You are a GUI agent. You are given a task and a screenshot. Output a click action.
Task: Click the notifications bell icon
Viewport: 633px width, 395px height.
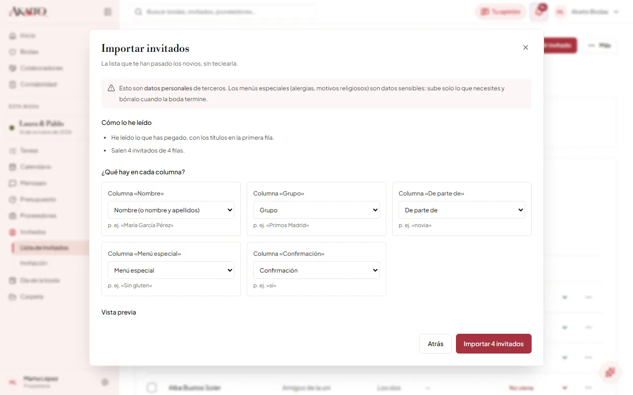539,12
